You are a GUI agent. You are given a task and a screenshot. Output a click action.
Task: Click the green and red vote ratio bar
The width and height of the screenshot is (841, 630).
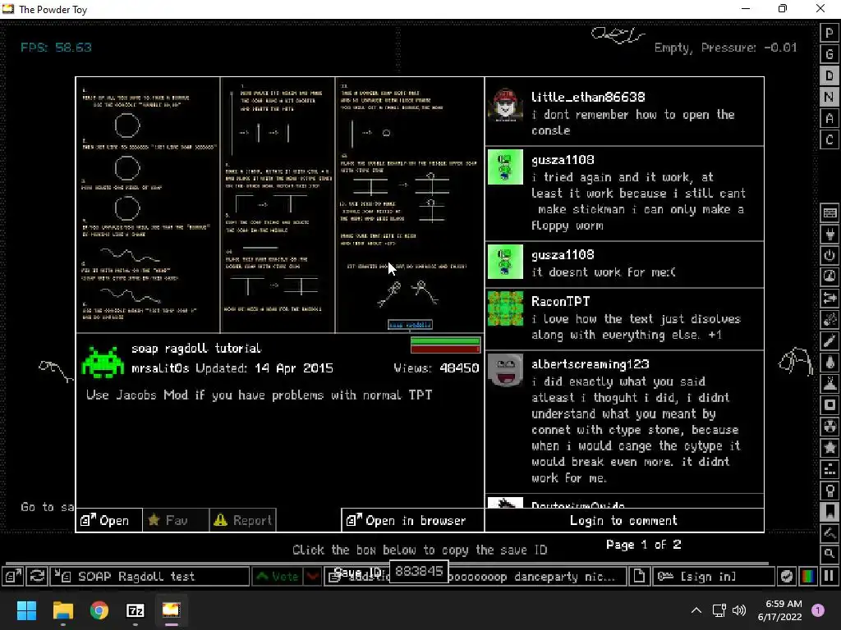point(445,345)
